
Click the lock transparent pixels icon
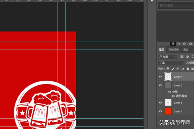pos(168,69)
